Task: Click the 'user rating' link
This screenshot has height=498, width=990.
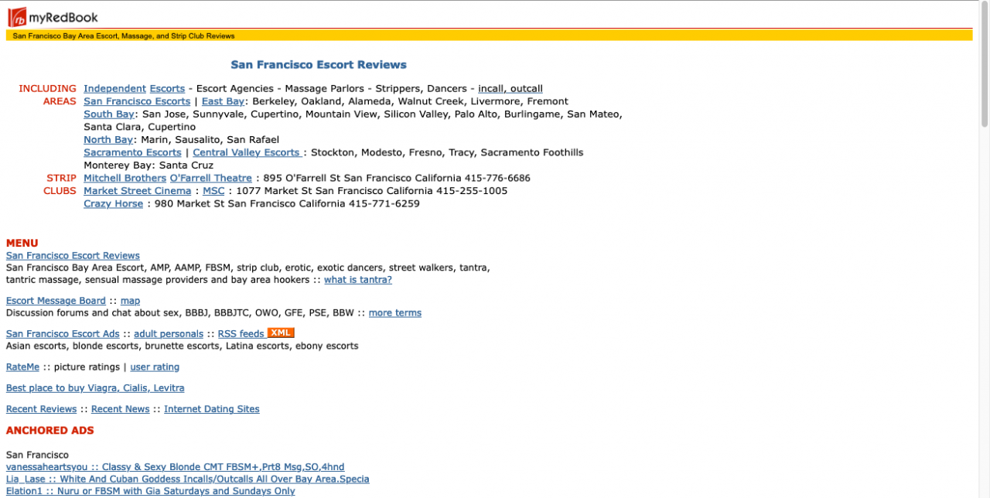Action: point(155,367)
